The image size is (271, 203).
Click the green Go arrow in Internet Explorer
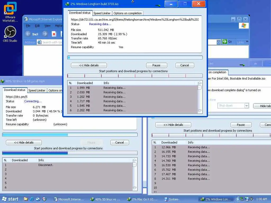pyautogui.click(x=224, y=41)
